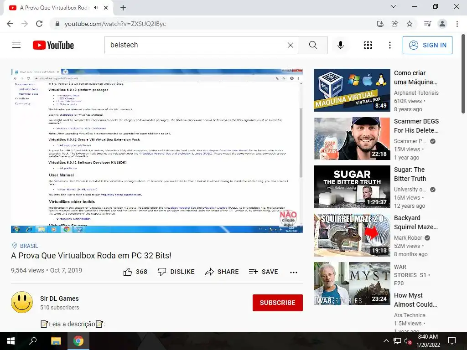Viewport: 467px width, 350px height.
Task: Open media controls icon in Chrome toolbar
Action: 427,24
